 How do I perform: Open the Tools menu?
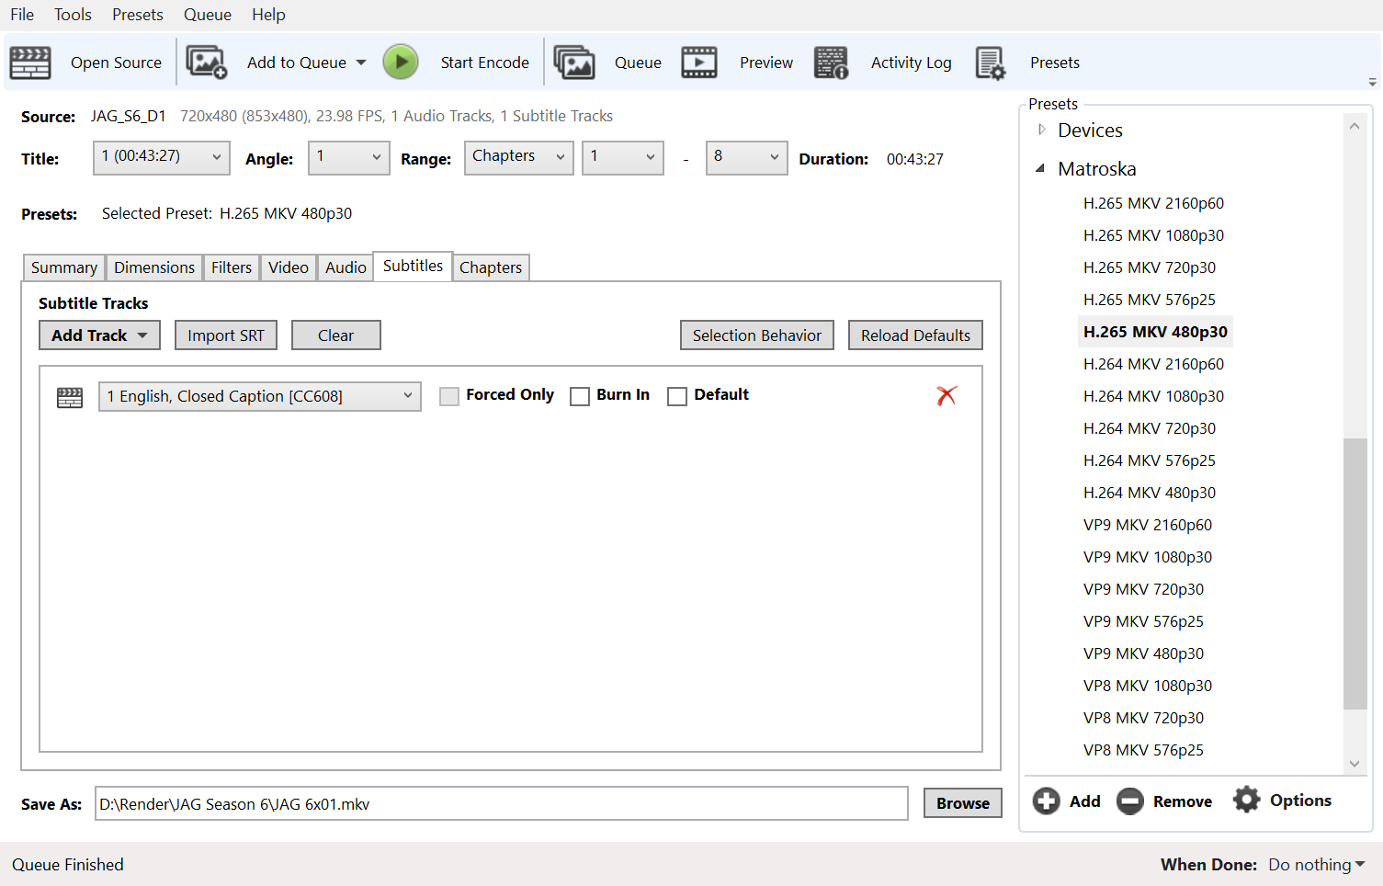73,15
